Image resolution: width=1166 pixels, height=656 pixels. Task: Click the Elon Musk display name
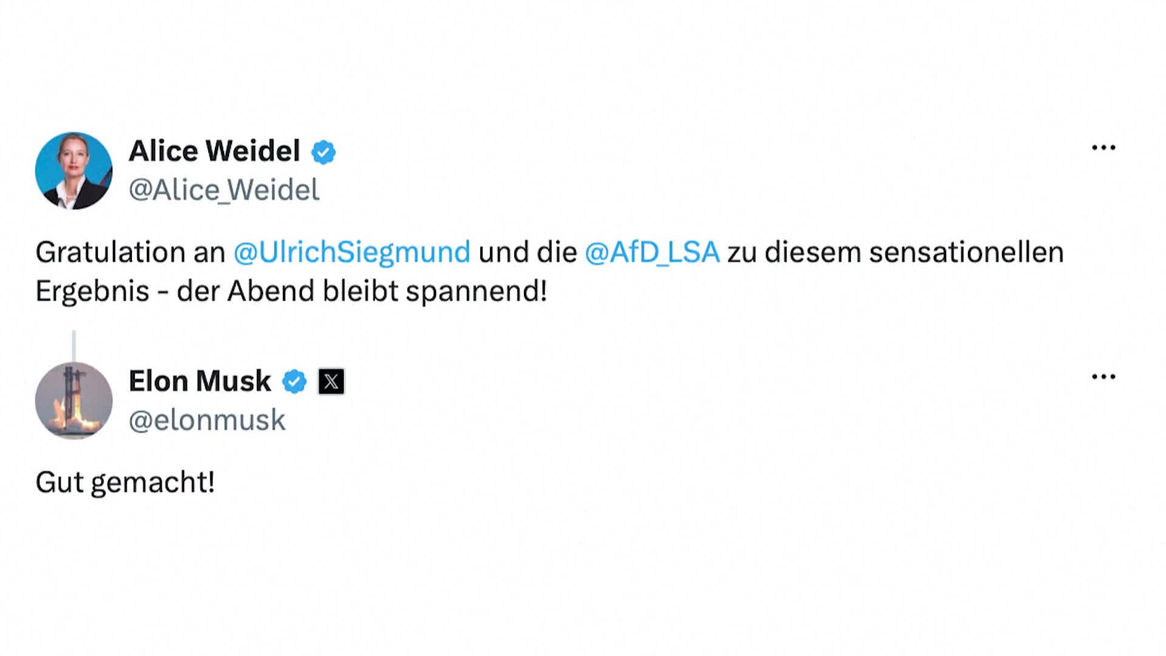pos(200,381)
